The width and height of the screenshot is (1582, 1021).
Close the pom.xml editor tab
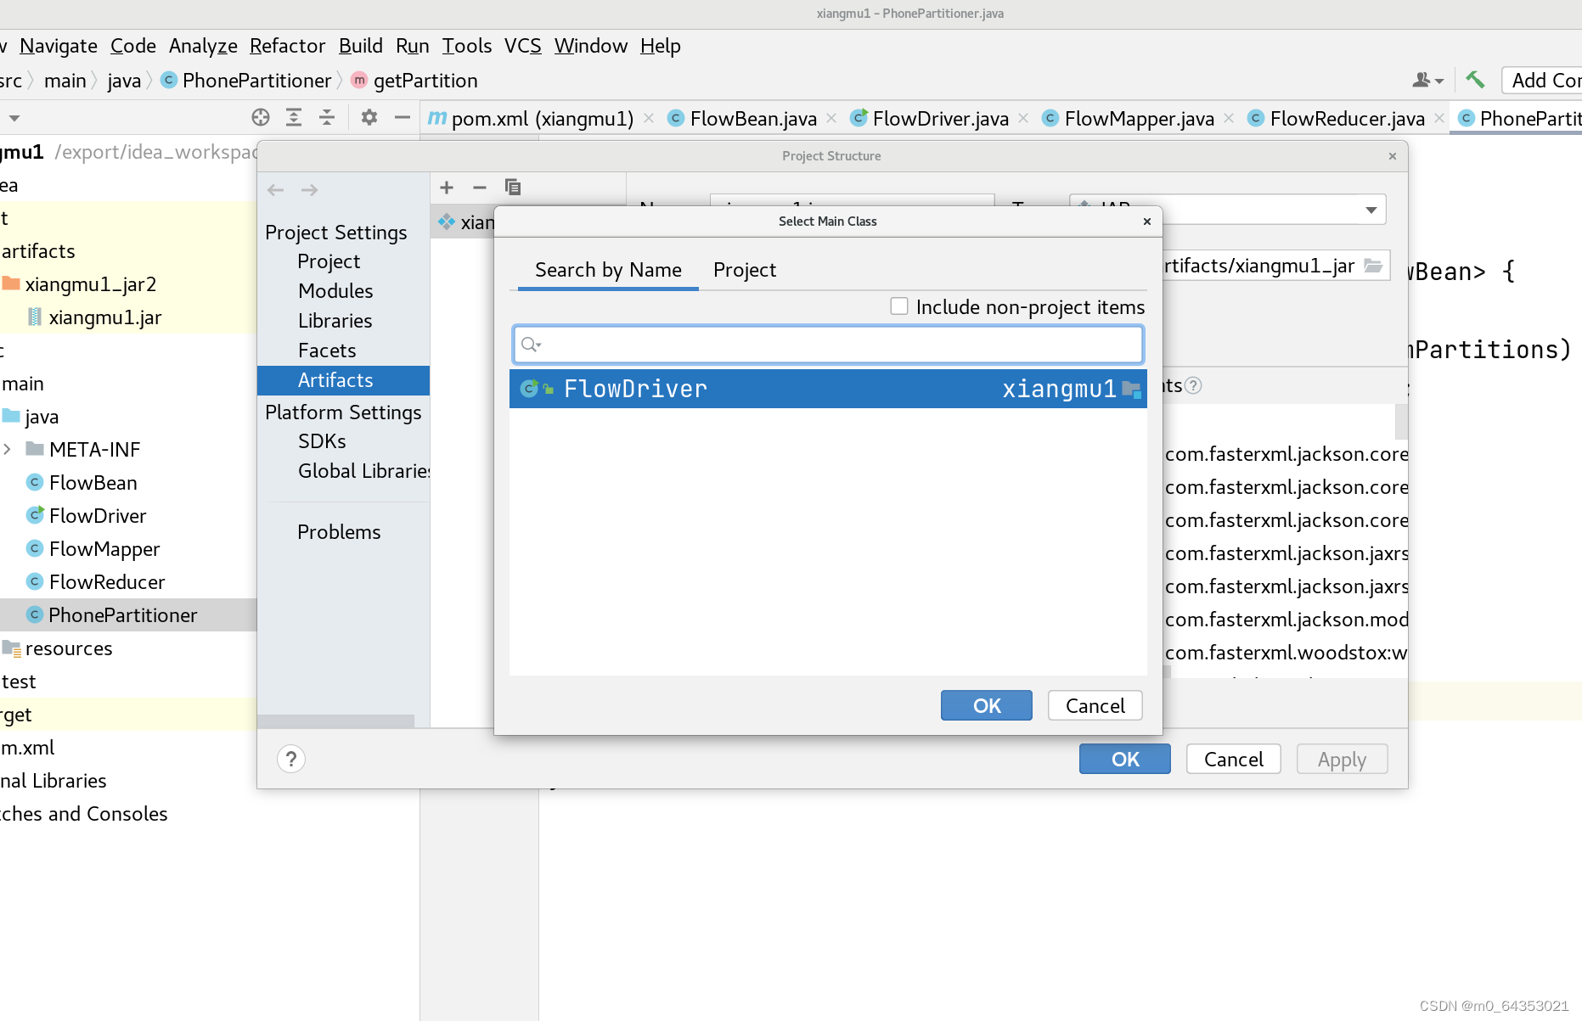[649, 118]
